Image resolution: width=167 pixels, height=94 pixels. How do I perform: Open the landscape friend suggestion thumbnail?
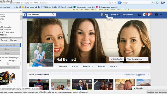(x=144, y=83)
